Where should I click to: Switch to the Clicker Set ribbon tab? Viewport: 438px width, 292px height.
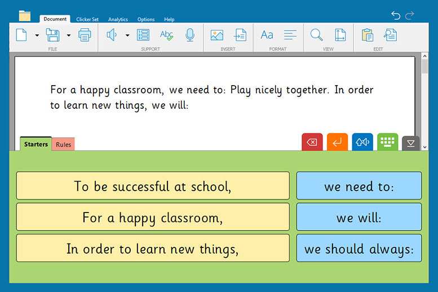point(87,19)
